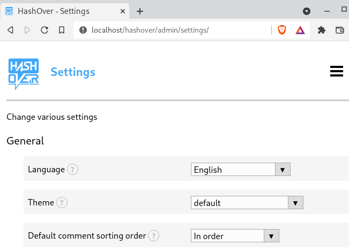Show help for Theme setting
This screenshot has height=252, width=349.
tap(62, 203)
